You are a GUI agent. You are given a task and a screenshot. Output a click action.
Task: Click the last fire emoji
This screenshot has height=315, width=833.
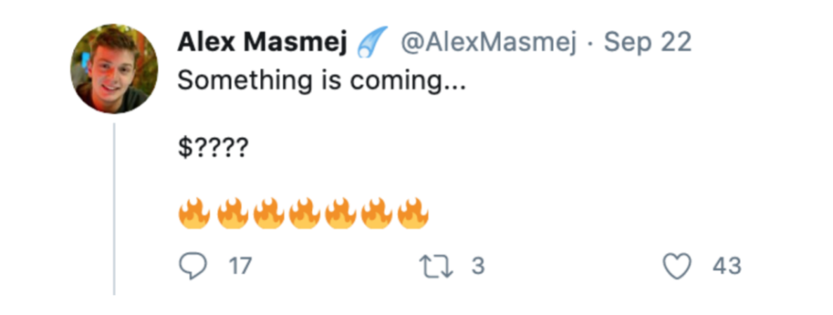coord(413,213)
